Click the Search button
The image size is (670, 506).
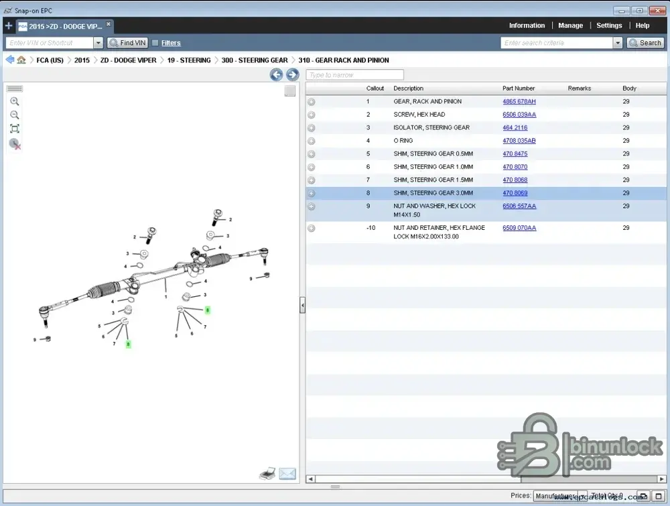click(645, 43)
